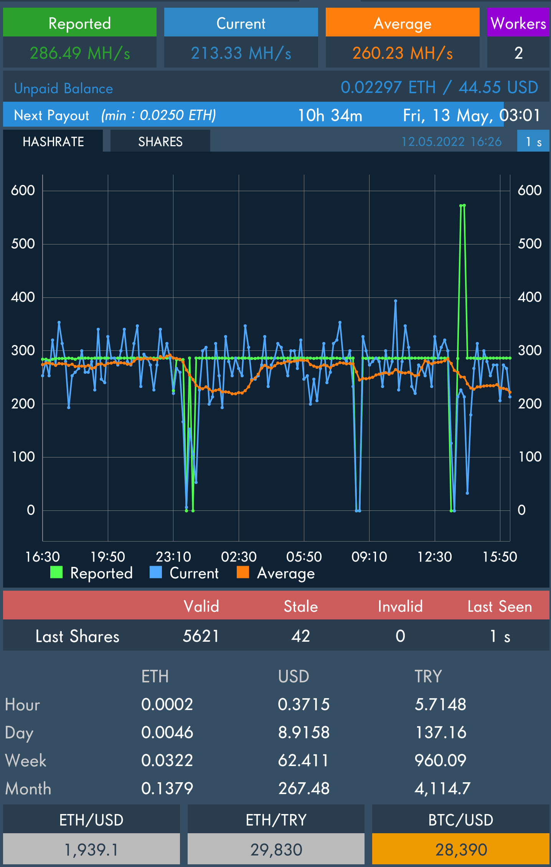Viewport: 551px width, 867px height.
Task: Tap the Fri, 13 May, 03:01 payout date
Action: (472, 115)
